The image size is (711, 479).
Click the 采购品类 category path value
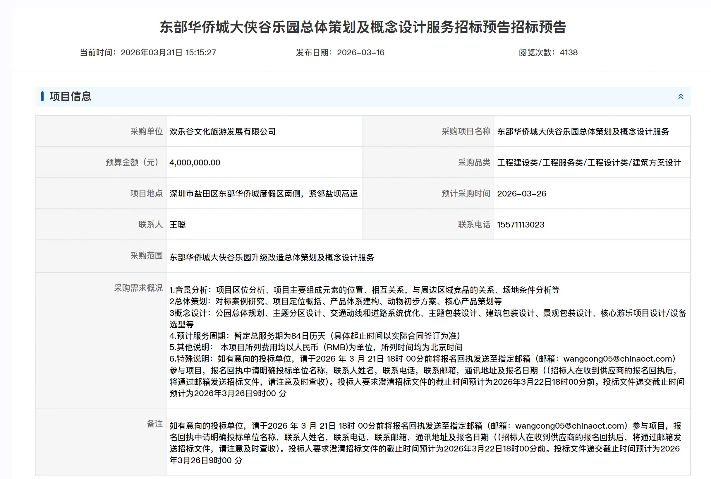589,162
